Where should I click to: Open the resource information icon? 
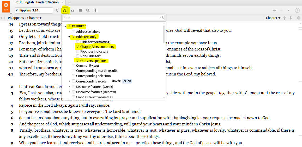(297, 10)
